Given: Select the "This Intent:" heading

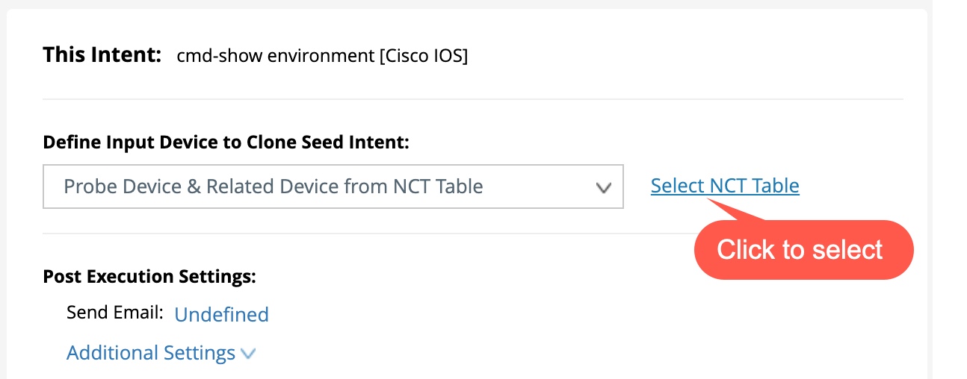Looking at the screenshot, I should 102,55.
